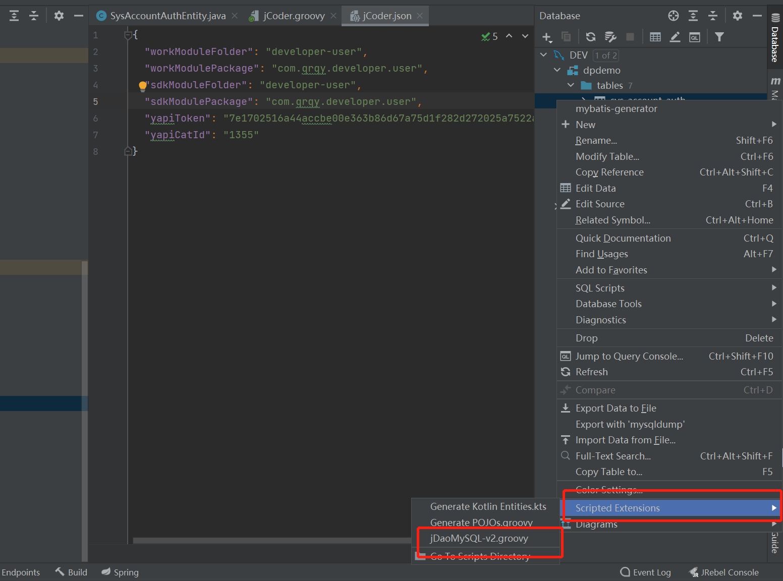This screenshot has width=783, height=581.
Task: Select Quick Documentation menu item
Action: point(669,238)
